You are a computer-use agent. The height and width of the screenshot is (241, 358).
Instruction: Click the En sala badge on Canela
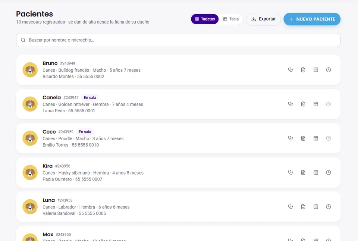pyautogui.click(x=90, y=97)
